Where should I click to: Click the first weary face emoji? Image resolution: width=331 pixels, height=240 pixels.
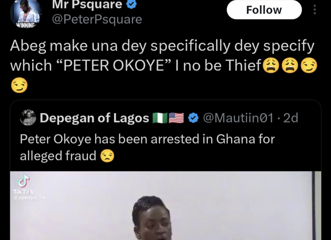[271, 66]
